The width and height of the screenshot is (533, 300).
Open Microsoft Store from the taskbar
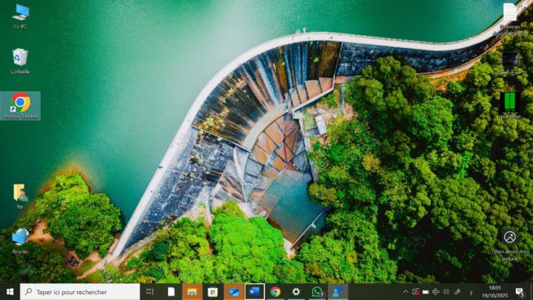pyautogui.click(x=212, y=292)
